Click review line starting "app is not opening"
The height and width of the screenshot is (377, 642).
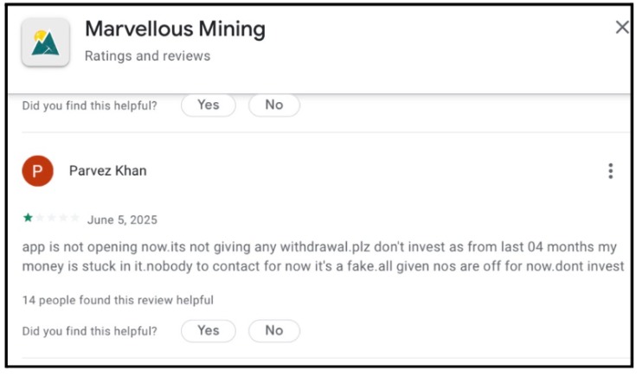click(323, 246)
